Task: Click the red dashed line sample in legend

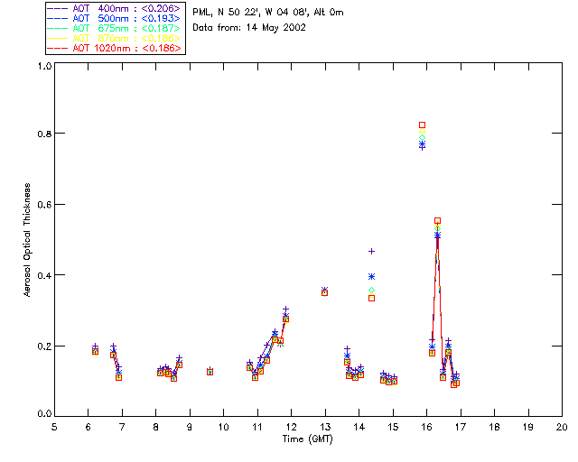Action: (x=58, y=48)
